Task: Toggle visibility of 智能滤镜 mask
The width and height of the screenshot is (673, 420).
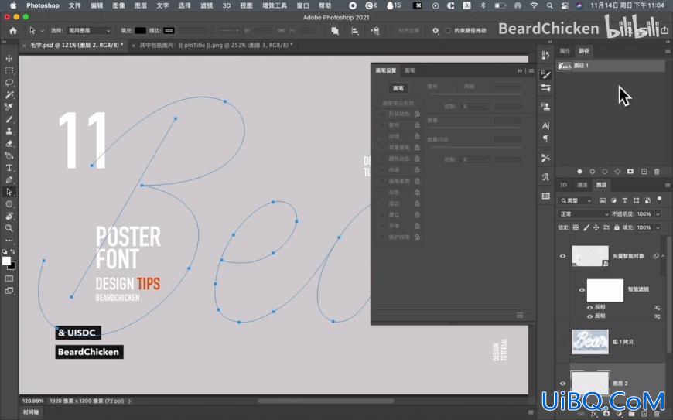Action: click(582, 289)
